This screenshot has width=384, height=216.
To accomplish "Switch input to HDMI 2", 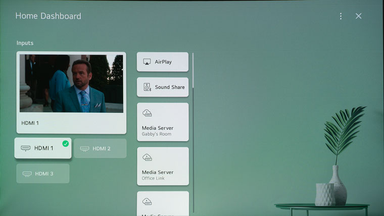I will [101, 149].
